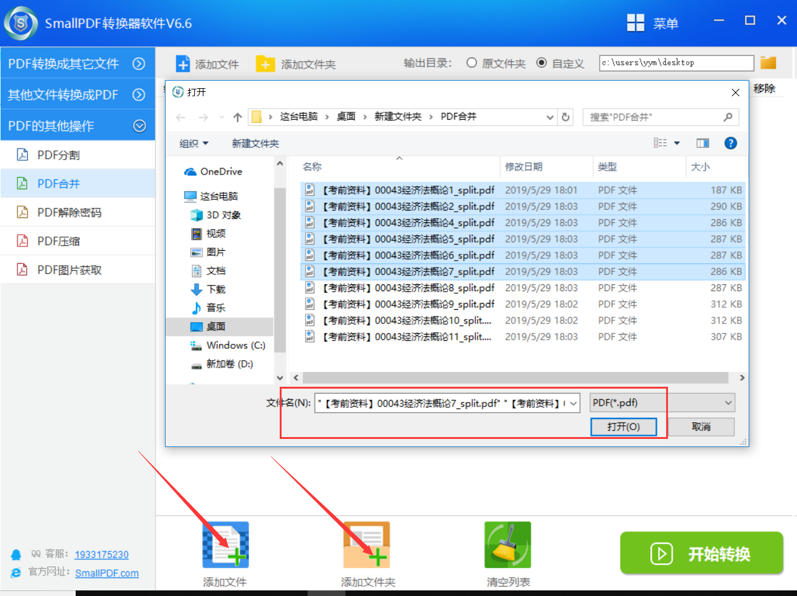Click the large 添加文件夹 icon at bottom
Screen dimensions: 797x596
point(367,545)
